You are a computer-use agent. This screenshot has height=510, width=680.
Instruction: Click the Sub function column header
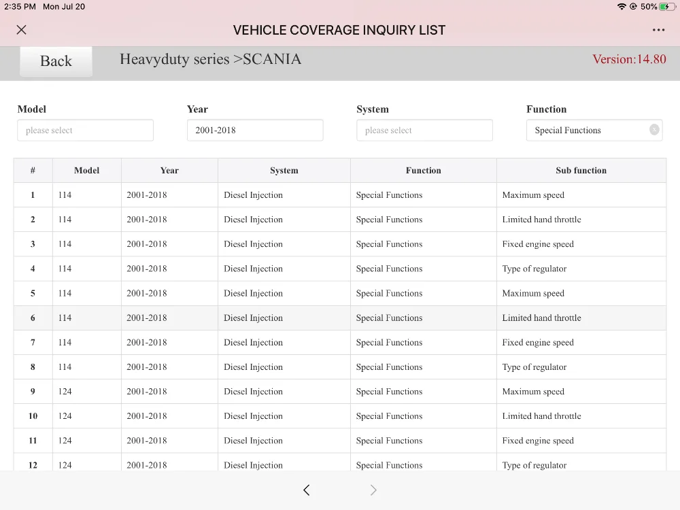(x=581, y=171)
